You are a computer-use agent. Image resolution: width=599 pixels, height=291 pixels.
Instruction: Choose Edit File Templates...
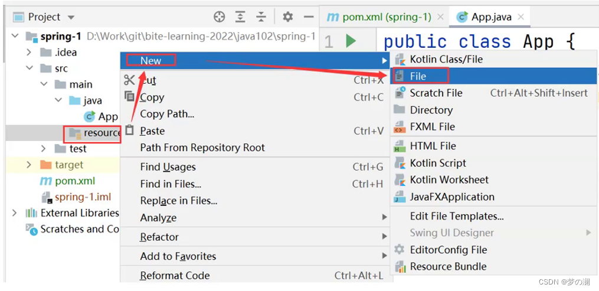tap(493, 216)
